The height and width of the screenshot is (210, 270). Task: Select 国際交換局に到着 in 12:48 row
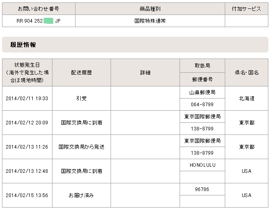(82, 171)
